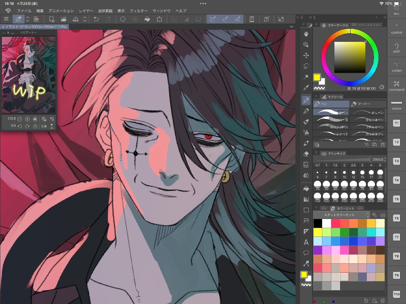
Task: Toggle the shift modifier key
Action: click(x=397, y=48)
